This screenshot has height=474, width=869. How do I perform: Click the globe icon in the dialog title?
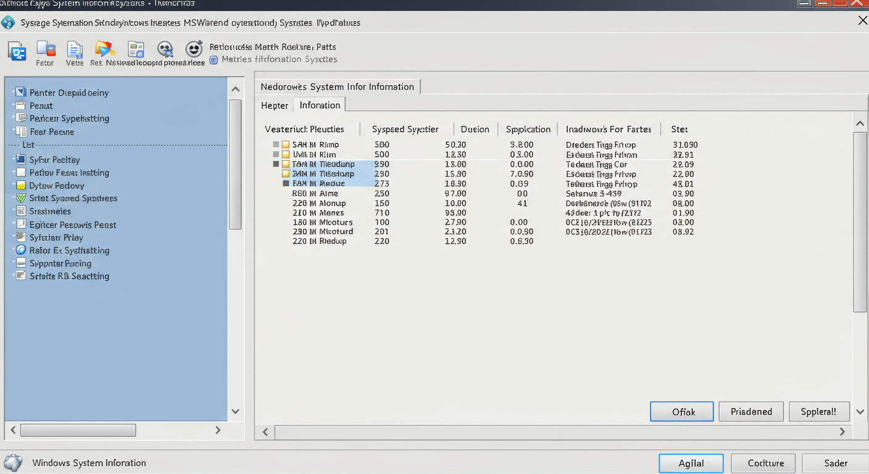8,23
